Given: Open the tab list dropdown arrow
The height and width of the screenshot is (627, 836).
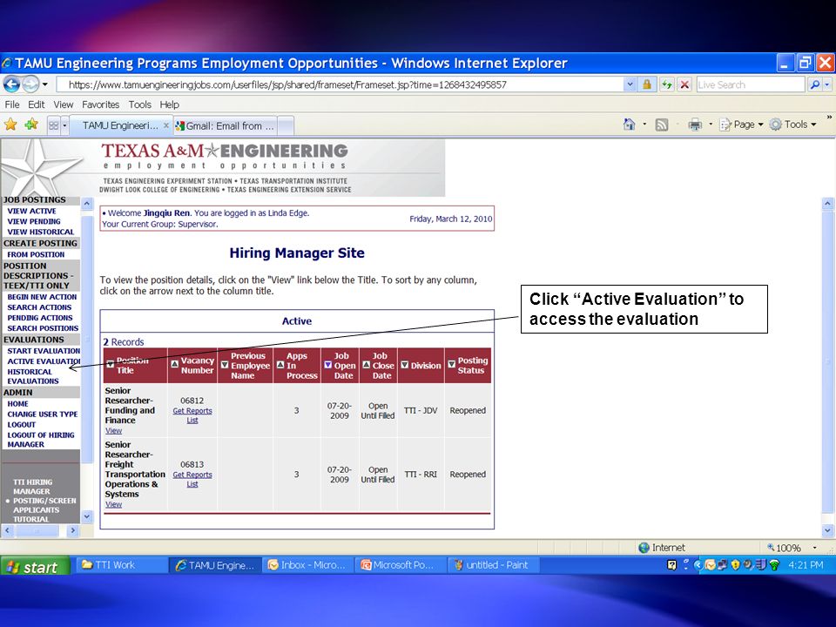Looking at the screenshot, I should click(x=64, y=125).
